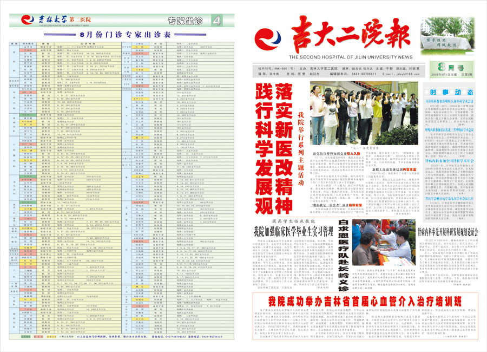Click kicker 提高学生临床技能
The height and width of the screenshot is (352, 487).
point(293,221)
